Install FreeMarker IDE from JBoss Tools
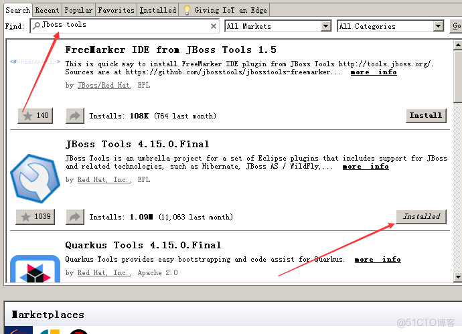The image size is (462, 334). point(426,115)
